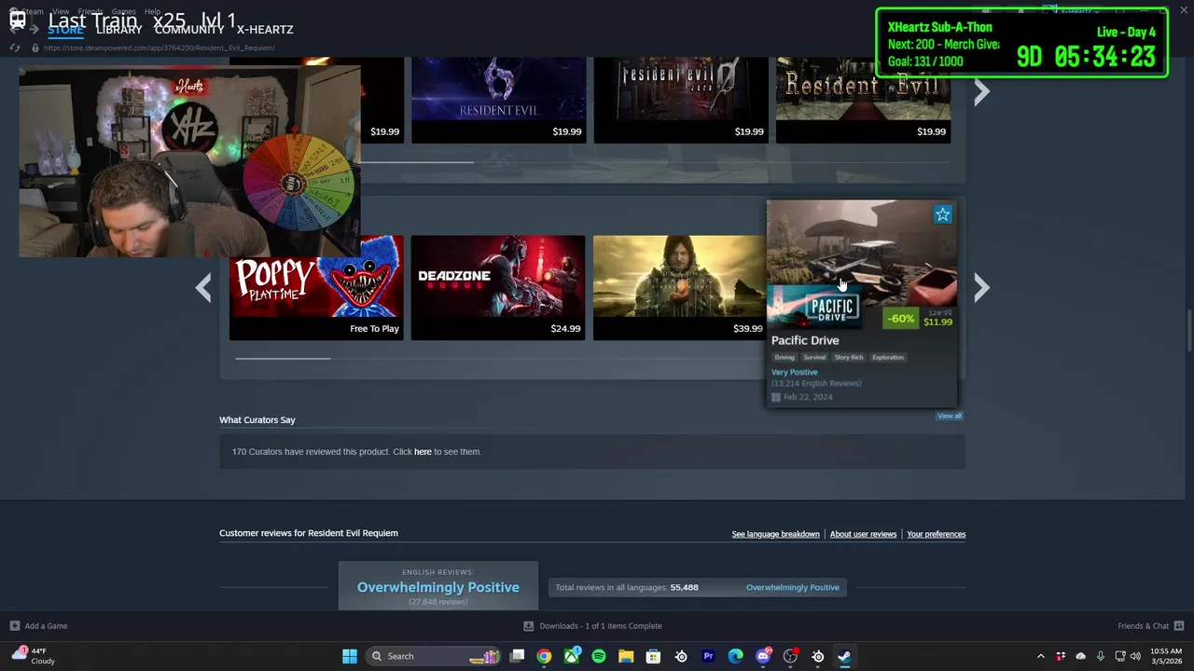
Task: Click the Exploration tag on Pacific Drive
Action: coord(888,357)
